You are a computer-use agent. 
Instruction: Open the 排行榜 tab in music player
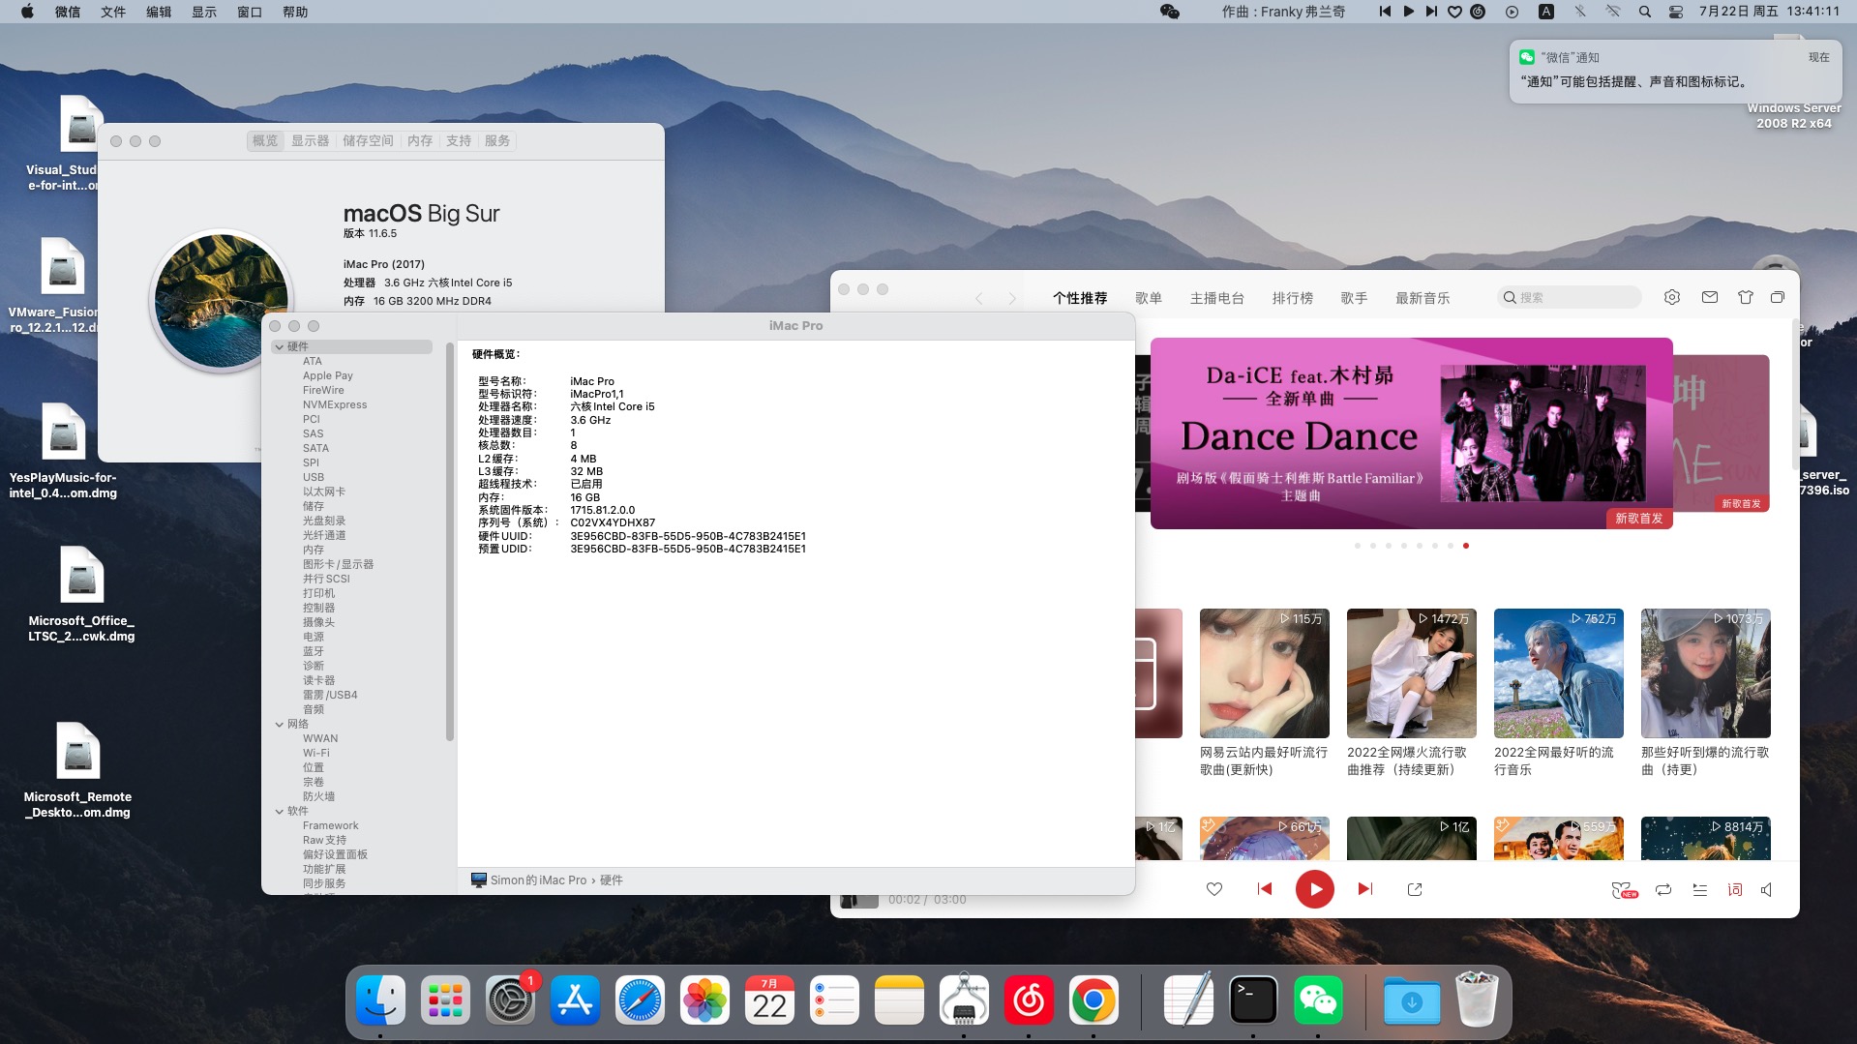tap(1292, 298)
